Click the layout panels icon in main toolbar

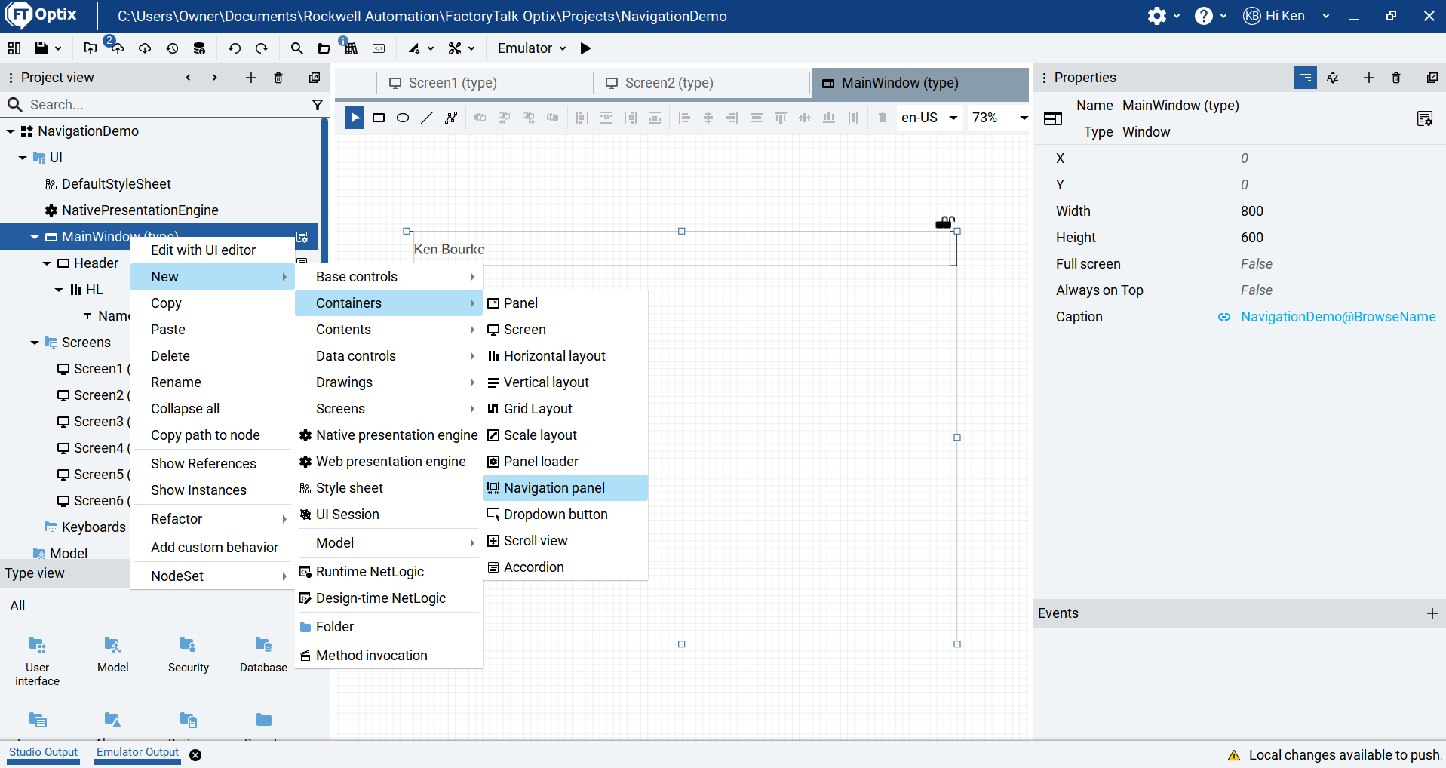[14, 48]
